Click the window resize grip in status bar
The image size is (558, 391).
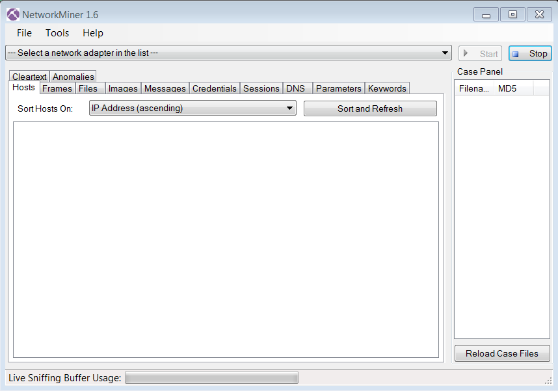pyautogui.click(x=548, y=381)
